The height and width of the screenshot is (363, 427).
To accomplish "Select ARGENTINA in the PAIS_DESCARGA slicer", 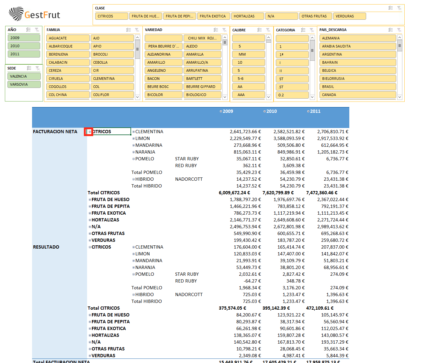I will tap(357, 54).
